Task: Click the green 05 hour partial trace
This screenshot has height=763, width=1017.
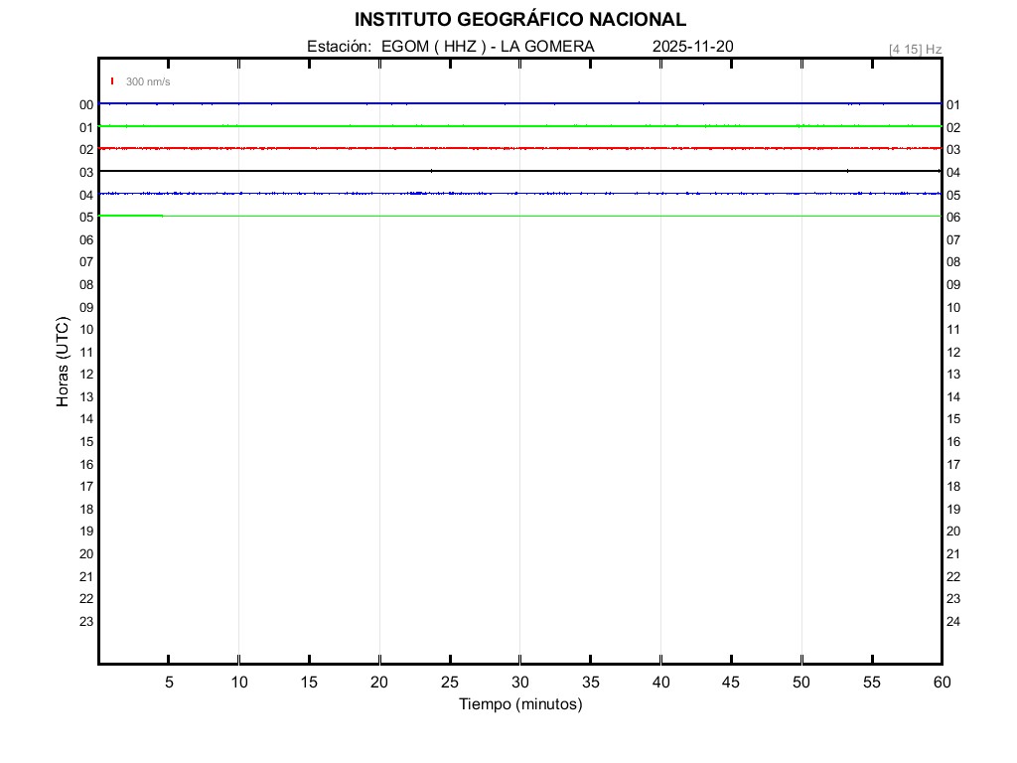Action: click(131, 216)
